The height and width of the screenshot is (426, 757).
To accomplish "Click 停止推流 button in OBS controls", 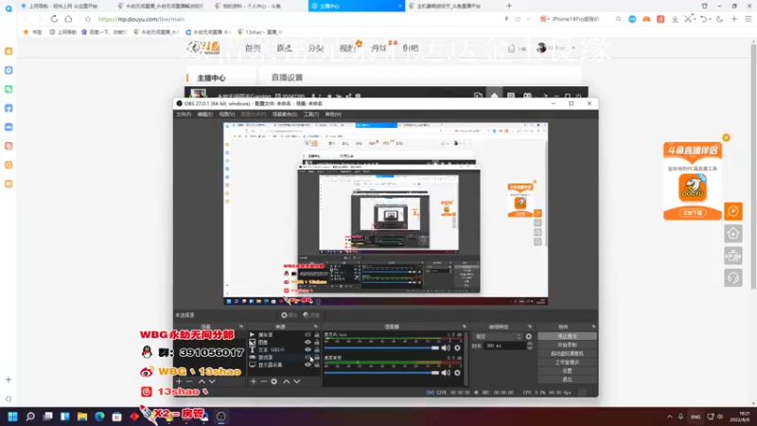I will coord(567,336).
